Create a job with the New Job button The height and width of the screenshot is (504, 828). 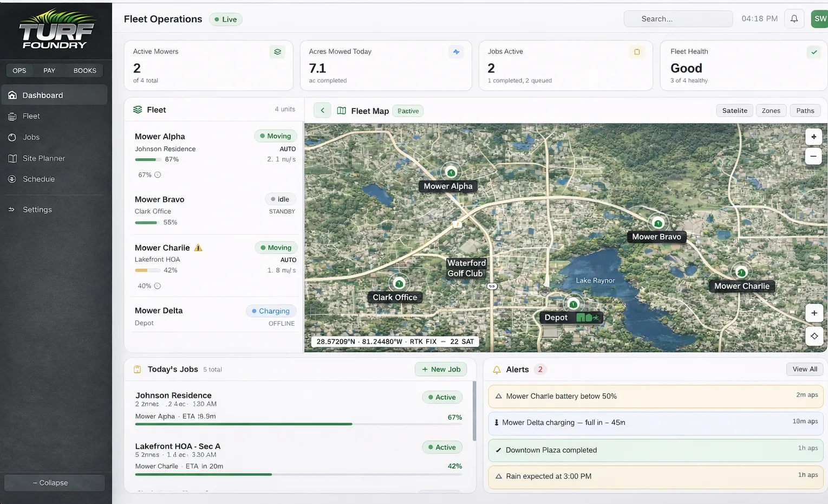pos(440,369)
